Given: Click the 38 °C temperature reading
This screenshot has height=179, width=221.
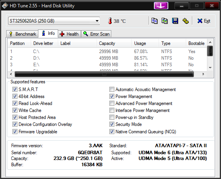Looking at the screenshot, I should click(x=120, y=21).
